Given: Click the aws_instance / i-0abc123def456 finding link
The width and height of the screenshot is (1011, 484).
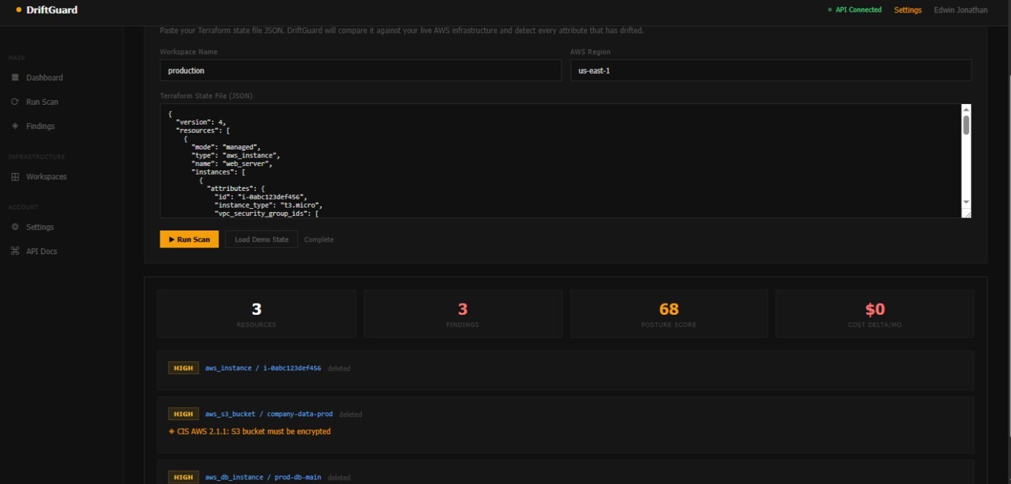Looking at the screenshot, I should coord(263,368).
